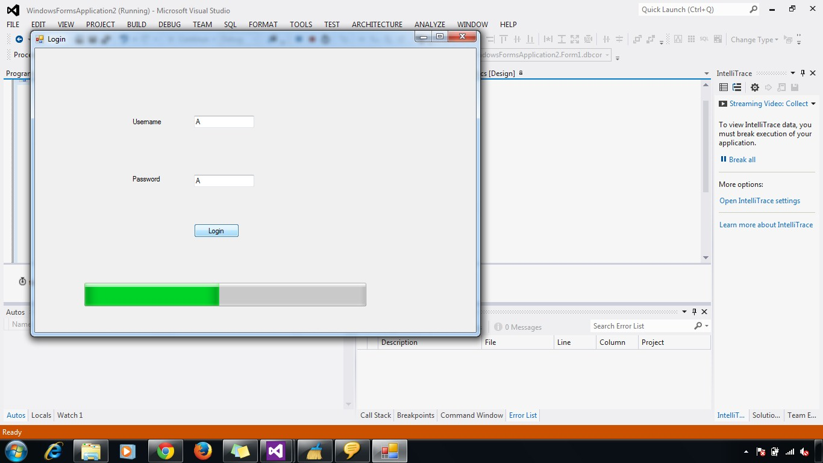
Task: Open the WindowsFormsApplication2.Form1.dbcor combo box
Action: tap(607, 54)
